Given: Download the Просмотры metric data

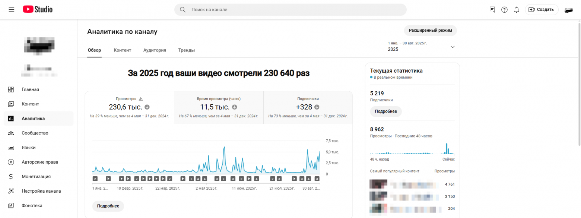Looking at the screenshot, I should pyautogui.click(x=146, y=107).
